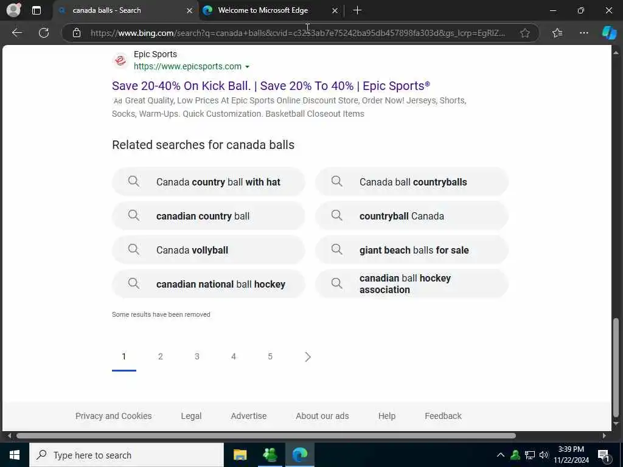Open Settings and more ellipsis menu
The height and width of the screenshot is (467, 623).
(583, 33)
